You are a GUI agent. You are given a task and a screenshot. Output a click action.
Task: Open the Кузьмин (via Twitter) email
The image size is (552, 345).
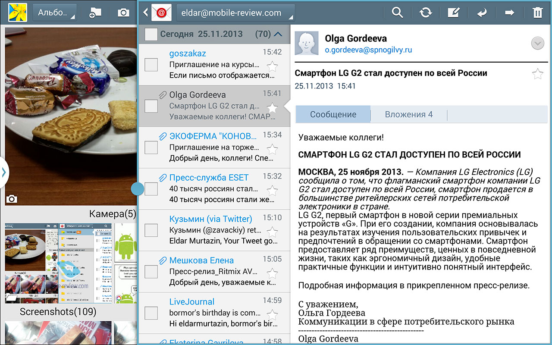214,230
